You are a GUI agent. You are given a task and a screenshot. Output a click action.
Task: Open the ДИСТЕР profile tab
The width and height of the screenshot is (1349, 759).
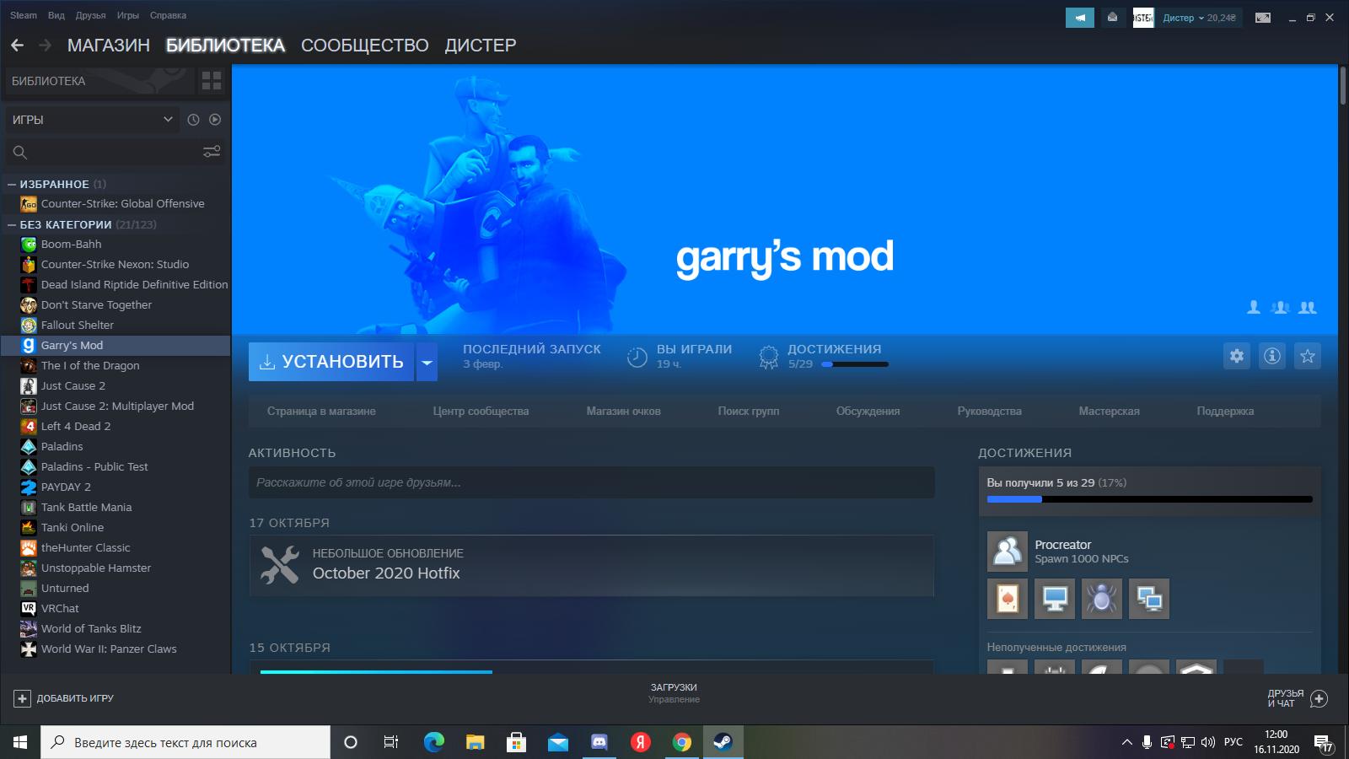tap(481, 46)
